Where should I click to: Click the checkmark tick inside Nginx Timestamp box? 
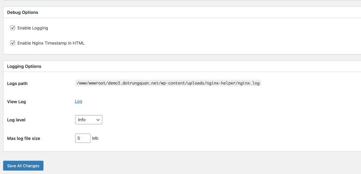[13, 43]
